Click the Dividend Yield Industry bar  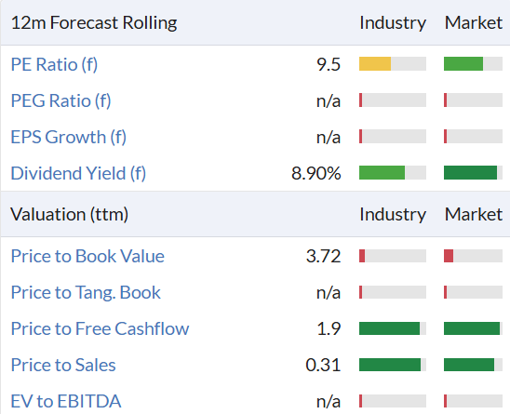tap(393, 173)
